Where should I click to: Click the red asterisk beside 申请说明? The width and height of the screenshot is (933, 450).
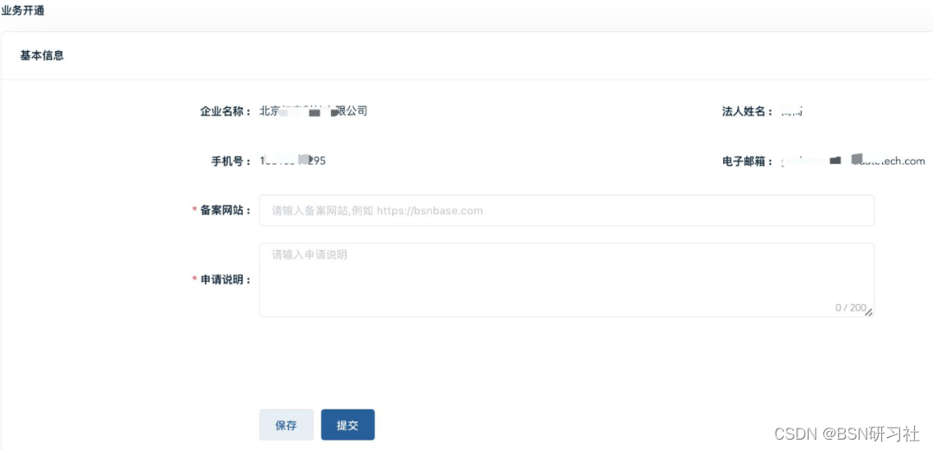pyautogui.click(x=194, y=280)
